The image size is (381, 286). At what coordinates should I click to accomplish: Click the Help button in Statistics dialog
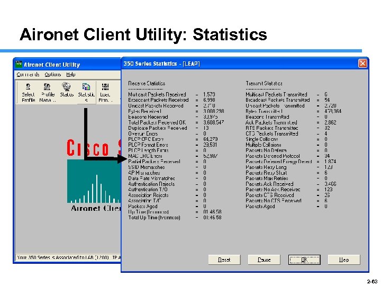click(344, 260)
